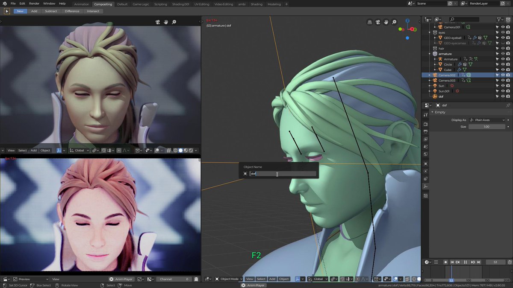This screenshot has height=288, width=513.
Task: Open the Texture properties checker icon
Action: pos(425,195)
